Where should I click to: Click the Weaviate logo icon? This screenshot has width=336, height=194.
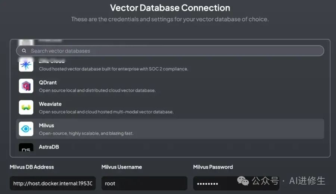click(x=26, y=107)
